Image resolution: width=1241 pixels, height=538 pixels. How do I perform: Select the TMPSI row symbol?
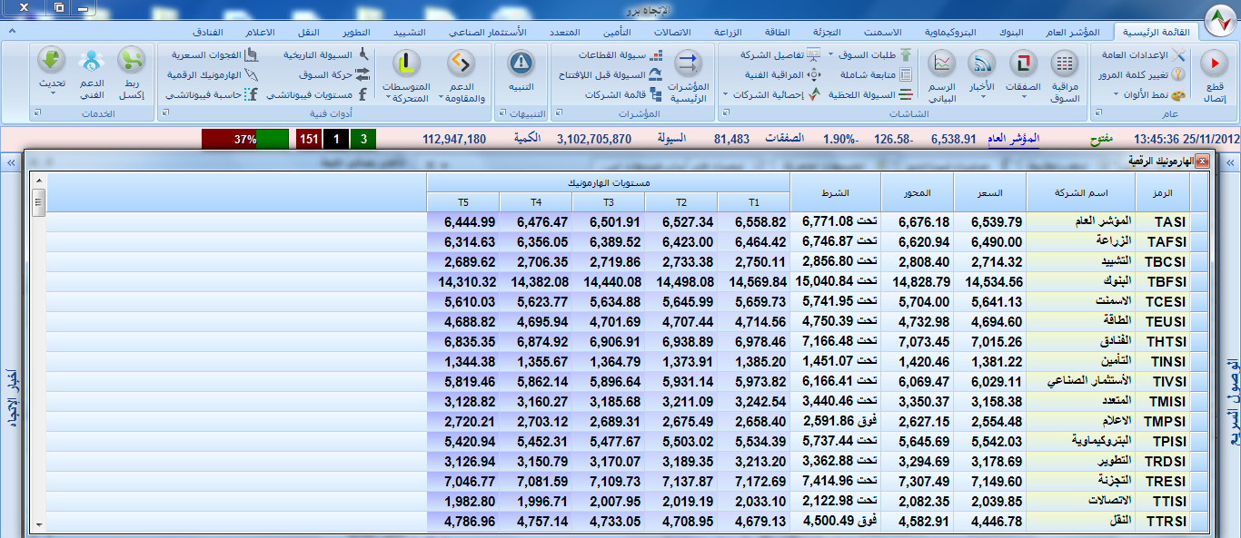pos(1163,421)
